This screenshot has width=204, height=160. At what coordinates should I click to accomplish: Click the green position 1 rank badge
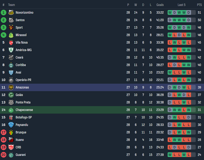pos(4,13)
